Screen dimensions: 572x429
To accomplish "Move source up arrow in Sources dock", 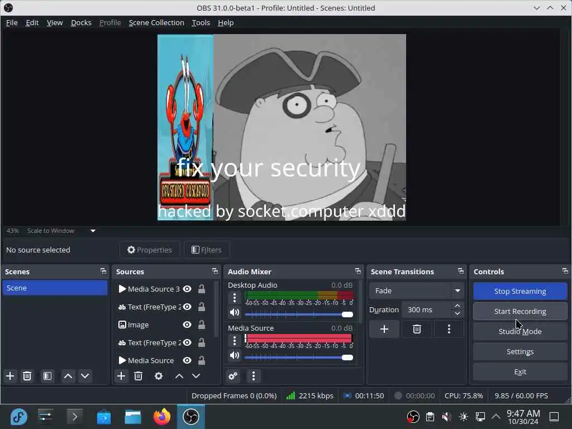I will tap(179, 376).
